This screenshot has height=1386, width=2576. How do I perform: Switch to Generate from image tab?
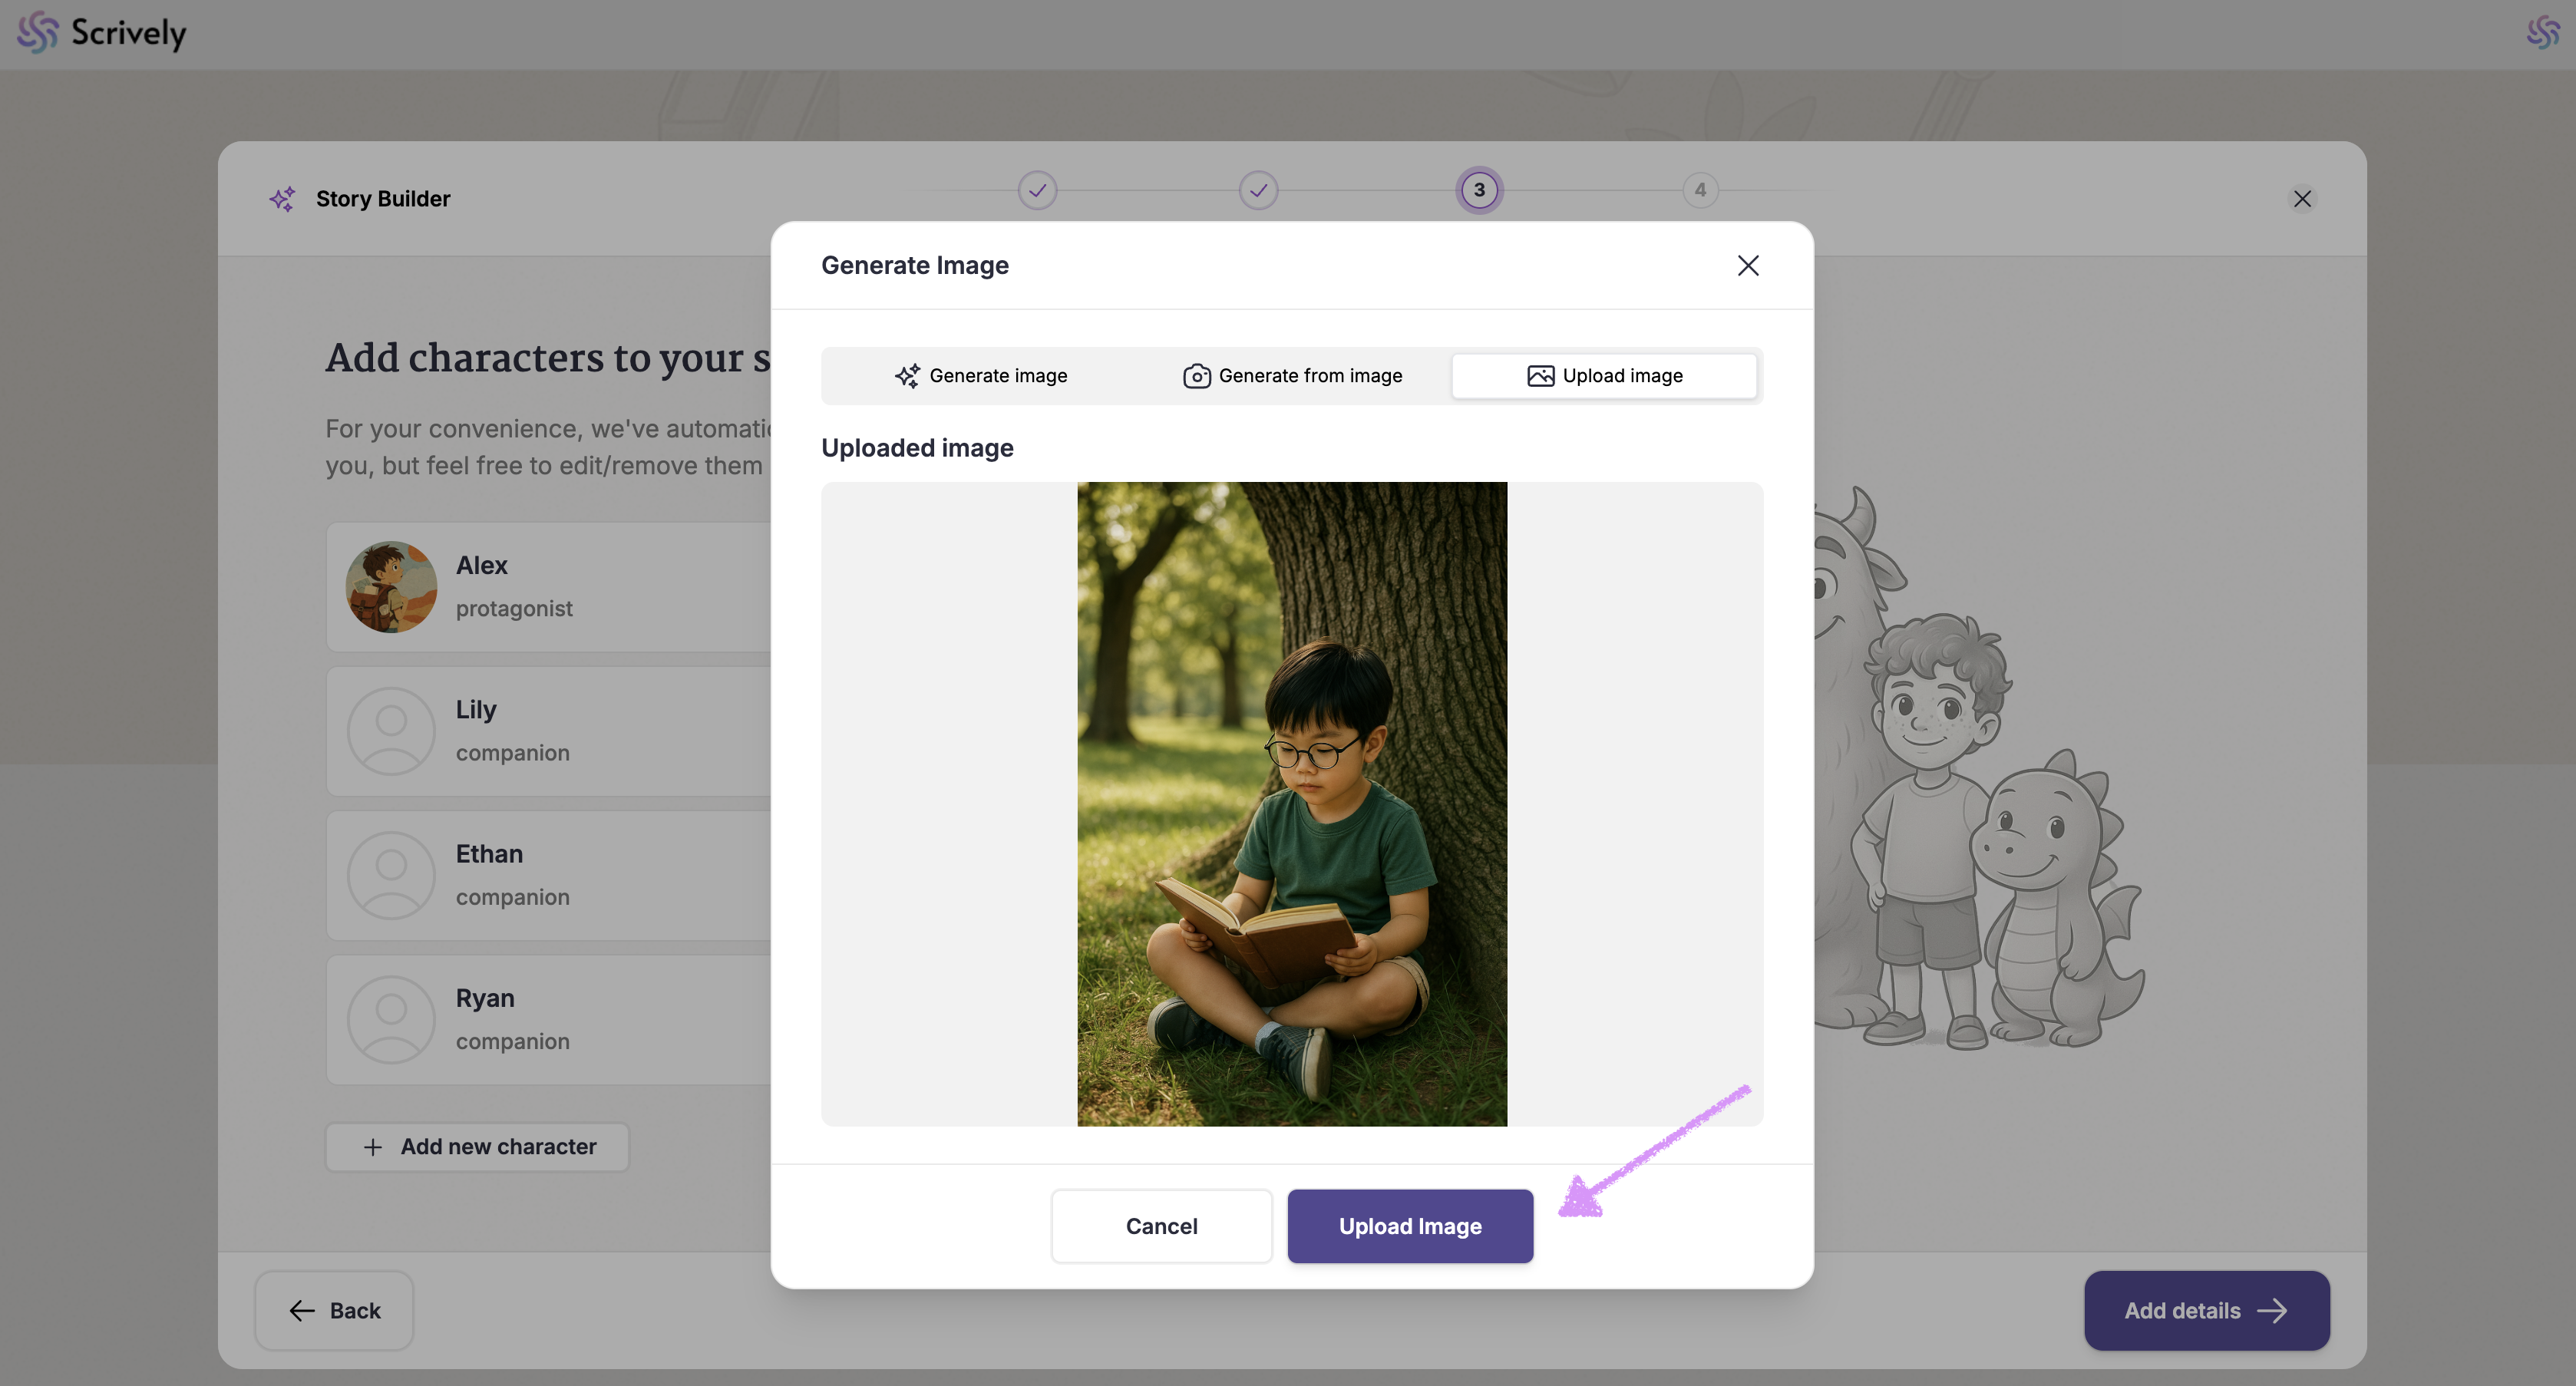point(1292,376)
